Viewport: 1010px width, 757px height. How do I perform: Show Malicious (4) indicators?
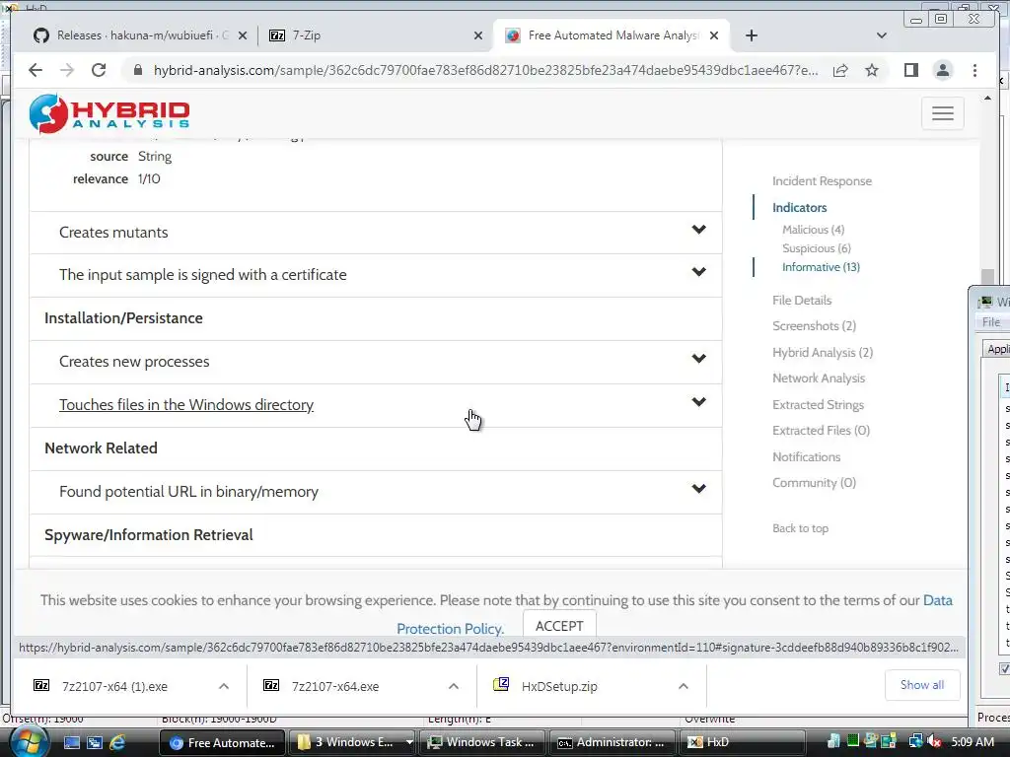click(x=813, y=229)
